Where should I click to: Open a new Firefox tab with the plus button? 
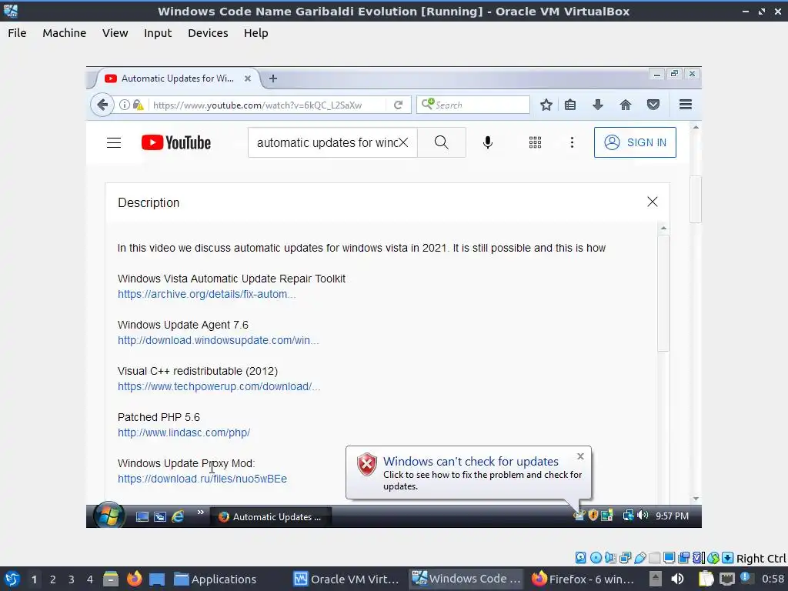coord(273,78)
